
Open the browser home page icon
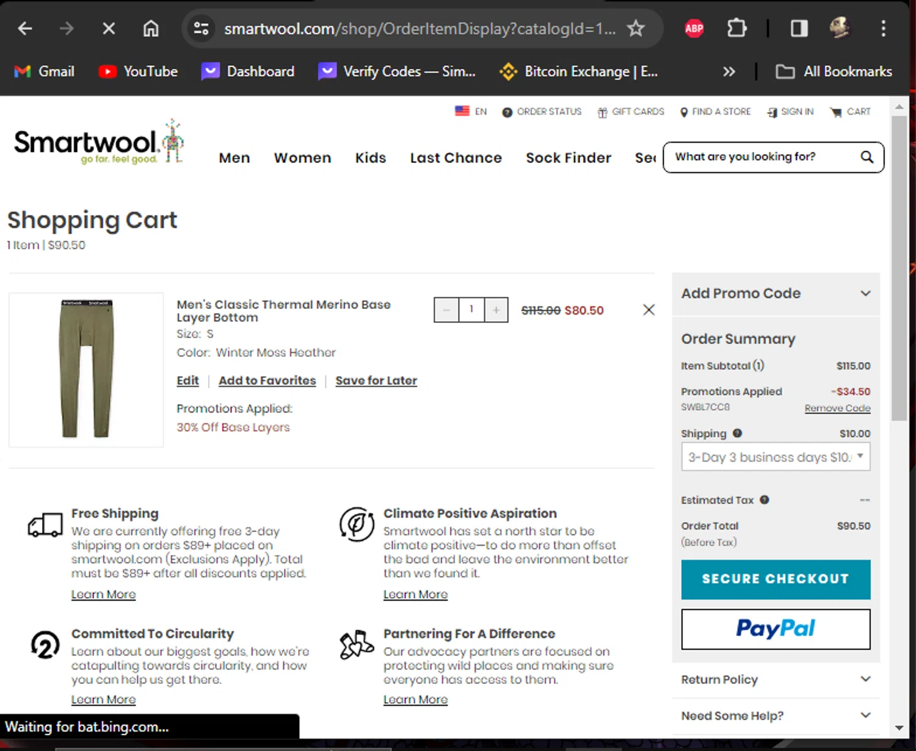coord(151,29)
